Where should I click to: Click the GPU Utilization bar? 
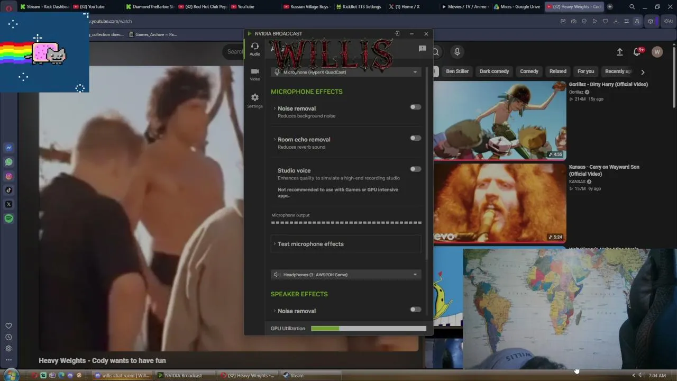pyautogui.click(x=369, y=329)
